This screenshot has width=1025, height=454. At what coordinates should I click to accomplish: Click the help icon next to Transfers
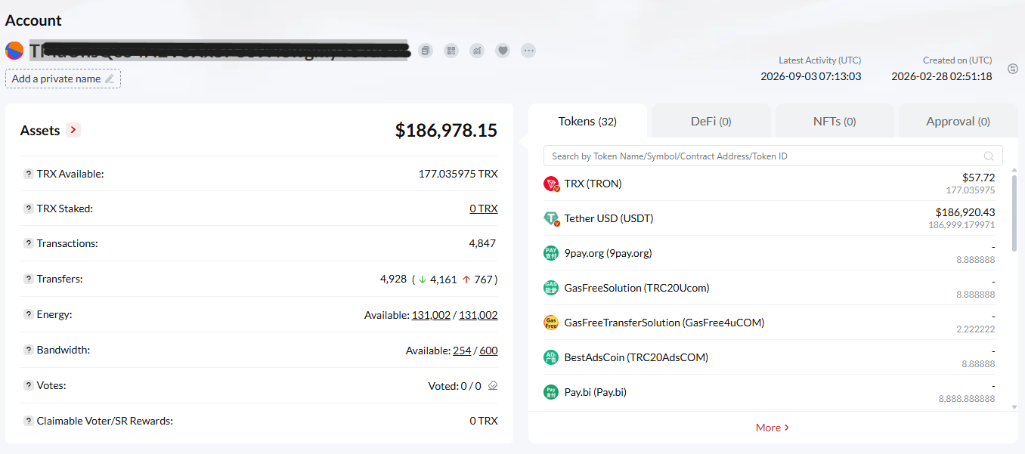pos(28,280)
